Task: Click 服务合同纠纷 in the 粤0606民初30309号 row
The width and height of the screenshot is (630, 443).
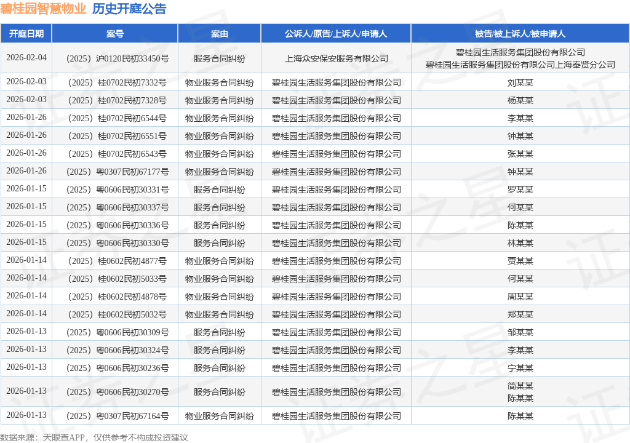Action: point(220,332)
